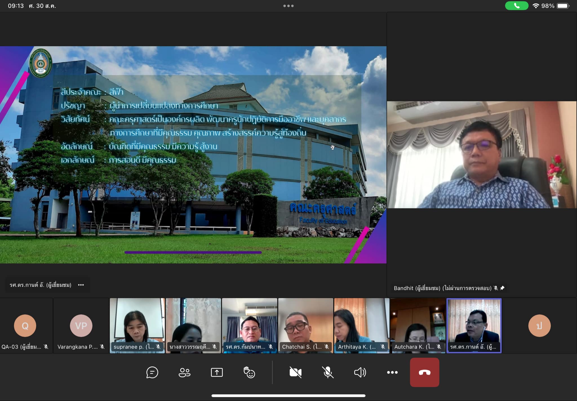Screen dimensions: 577x401
Task: Toggle the speaker audio output
Action: pos(360,372)
